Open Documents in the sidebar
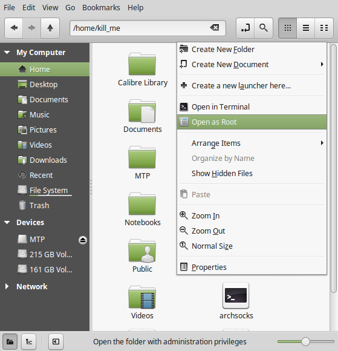This screenshot has height=351, width=338. [x=45, y=100]
